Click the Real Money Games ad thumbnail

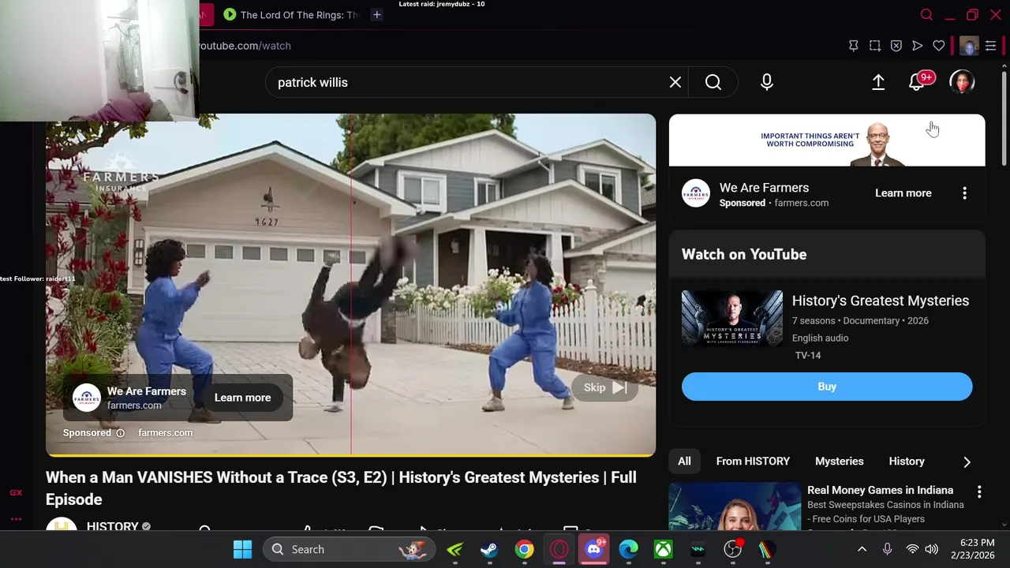pos(735,506)
